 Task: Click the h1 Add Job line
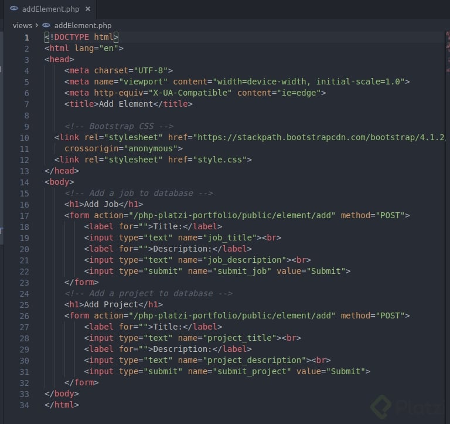(104, 204)
